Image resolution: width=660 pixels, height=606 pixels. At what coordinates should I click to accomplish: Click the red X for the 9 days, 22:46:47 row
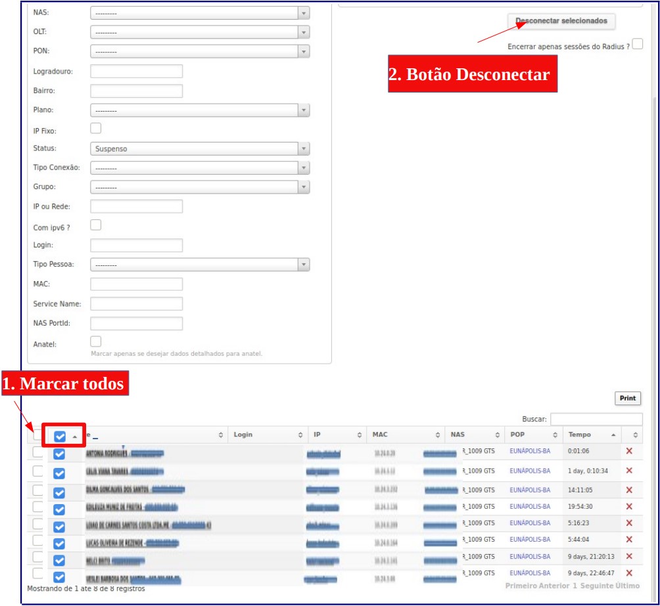629,573
